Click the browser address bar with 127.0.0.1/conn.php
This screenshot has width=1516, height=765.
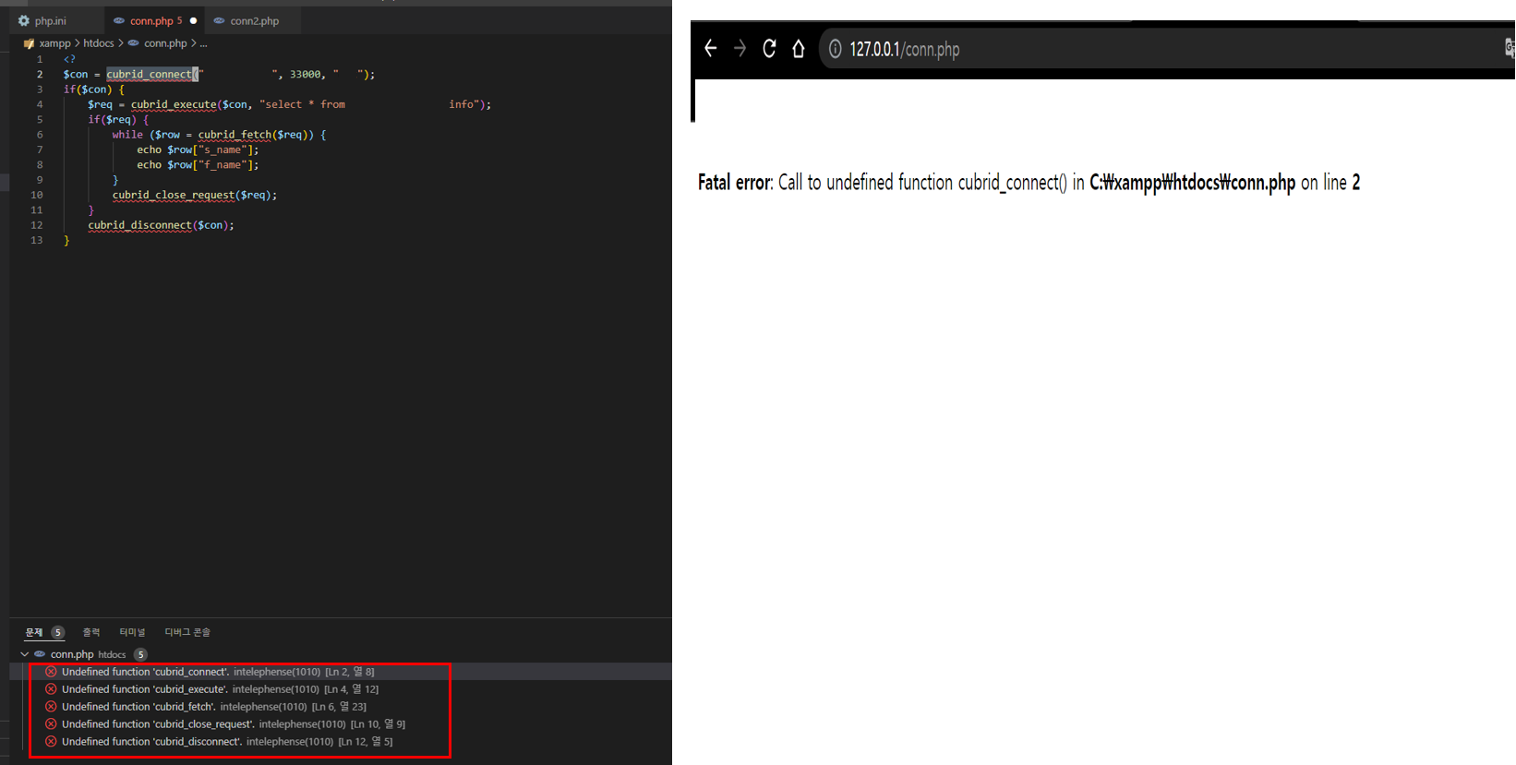click(1163, 49)
